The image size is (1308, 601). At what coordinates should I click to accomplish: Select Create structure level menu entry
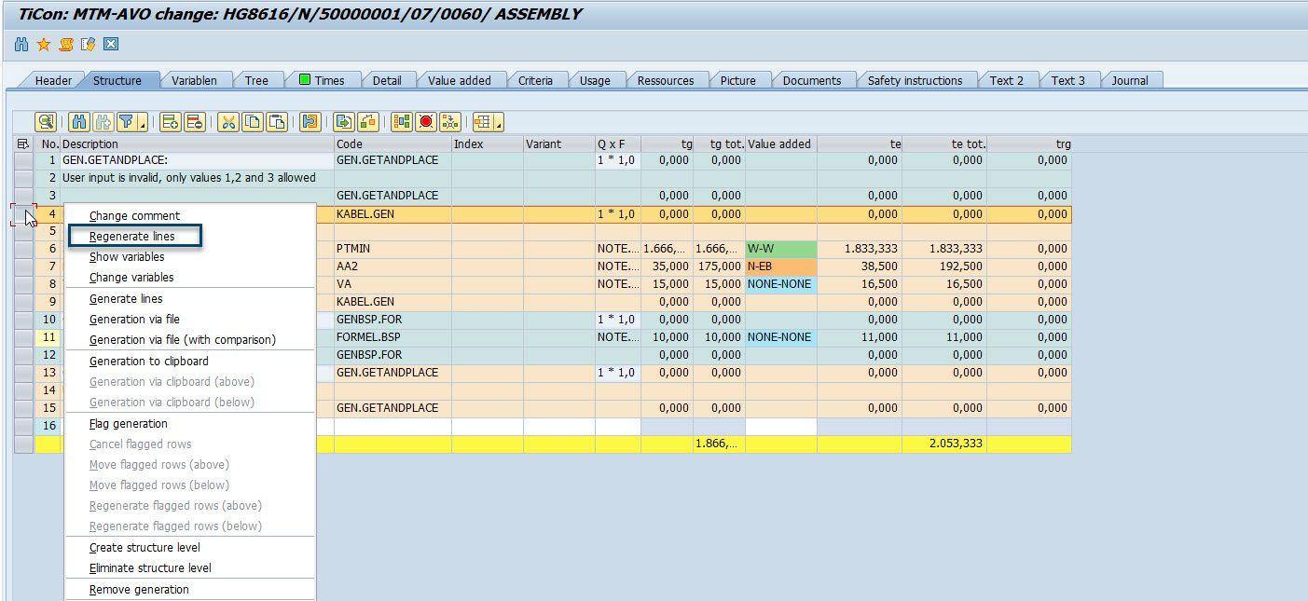click(x=145, y=548)
